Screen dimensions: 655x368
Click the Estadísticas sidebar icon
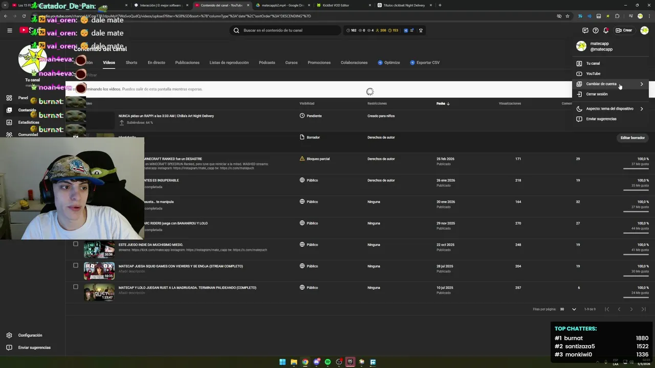(x=9, y=122)
